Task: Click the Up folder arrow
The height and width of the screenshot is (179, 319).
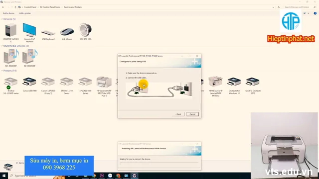Action: point(15,7)
